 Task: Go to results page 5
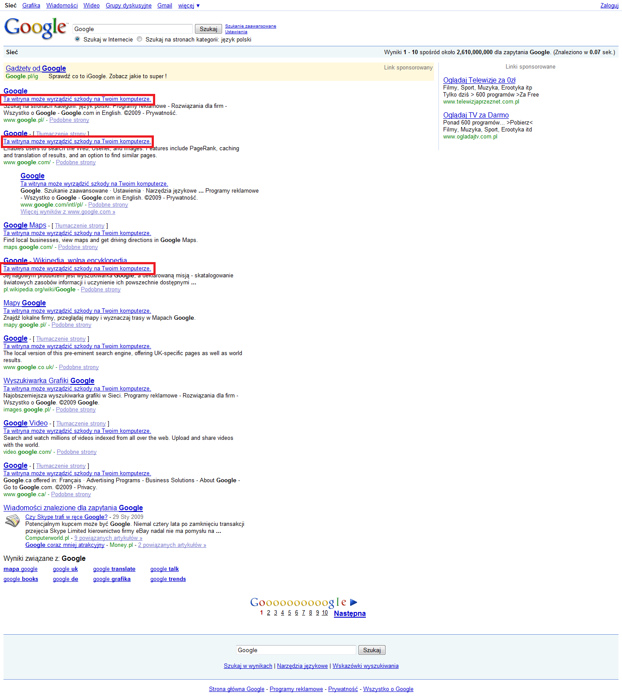(289, 613)
